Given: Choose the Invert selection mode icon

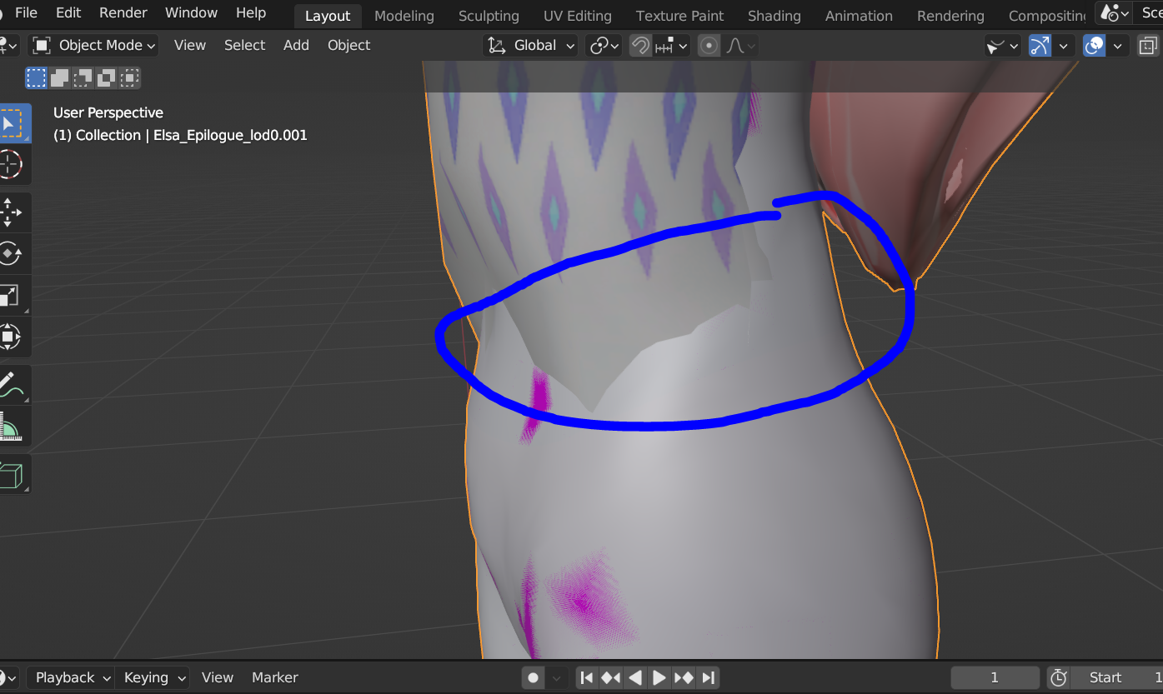Looking at the screenshot, I should tap(106, 78).
